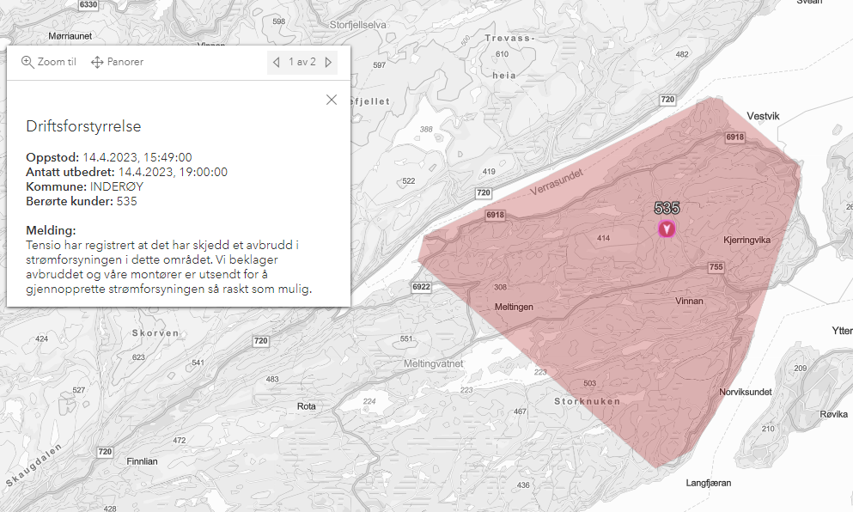Click the pink outage marker pin

667,229
